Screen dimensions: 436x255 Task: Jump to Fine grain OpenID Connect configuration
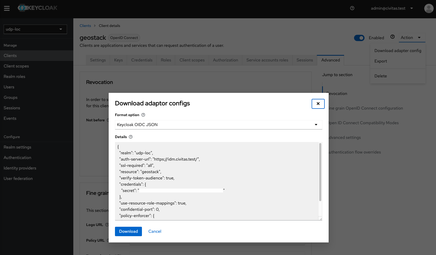coord(366,108)
